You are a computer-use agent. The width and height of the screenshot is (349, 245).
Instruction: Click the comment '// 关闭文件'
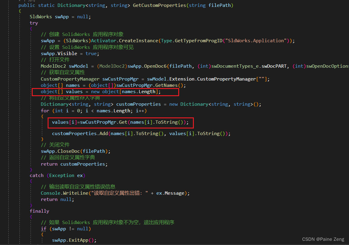point(55,145)
